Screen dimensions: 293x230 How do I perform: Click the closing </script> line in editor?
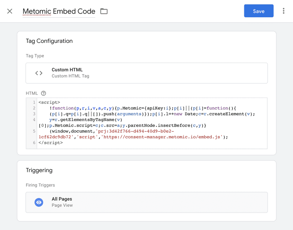coord(51,143)
